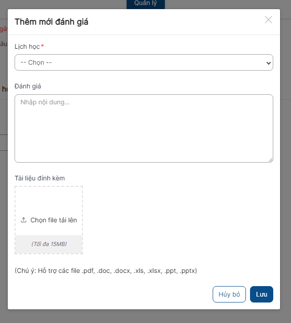
Task: Click the supported file types note text
Action: (106, 271)
